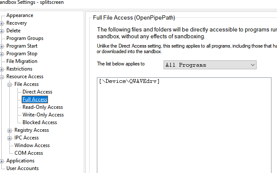Select COM Access in the tree

tap(28, 153)
